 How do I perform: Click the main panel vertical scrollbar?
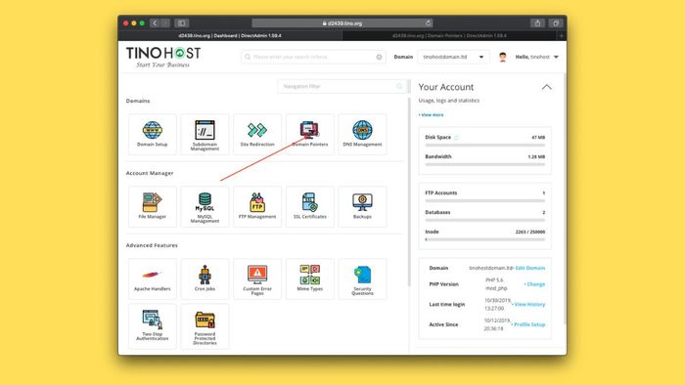[x=409, y=192]
